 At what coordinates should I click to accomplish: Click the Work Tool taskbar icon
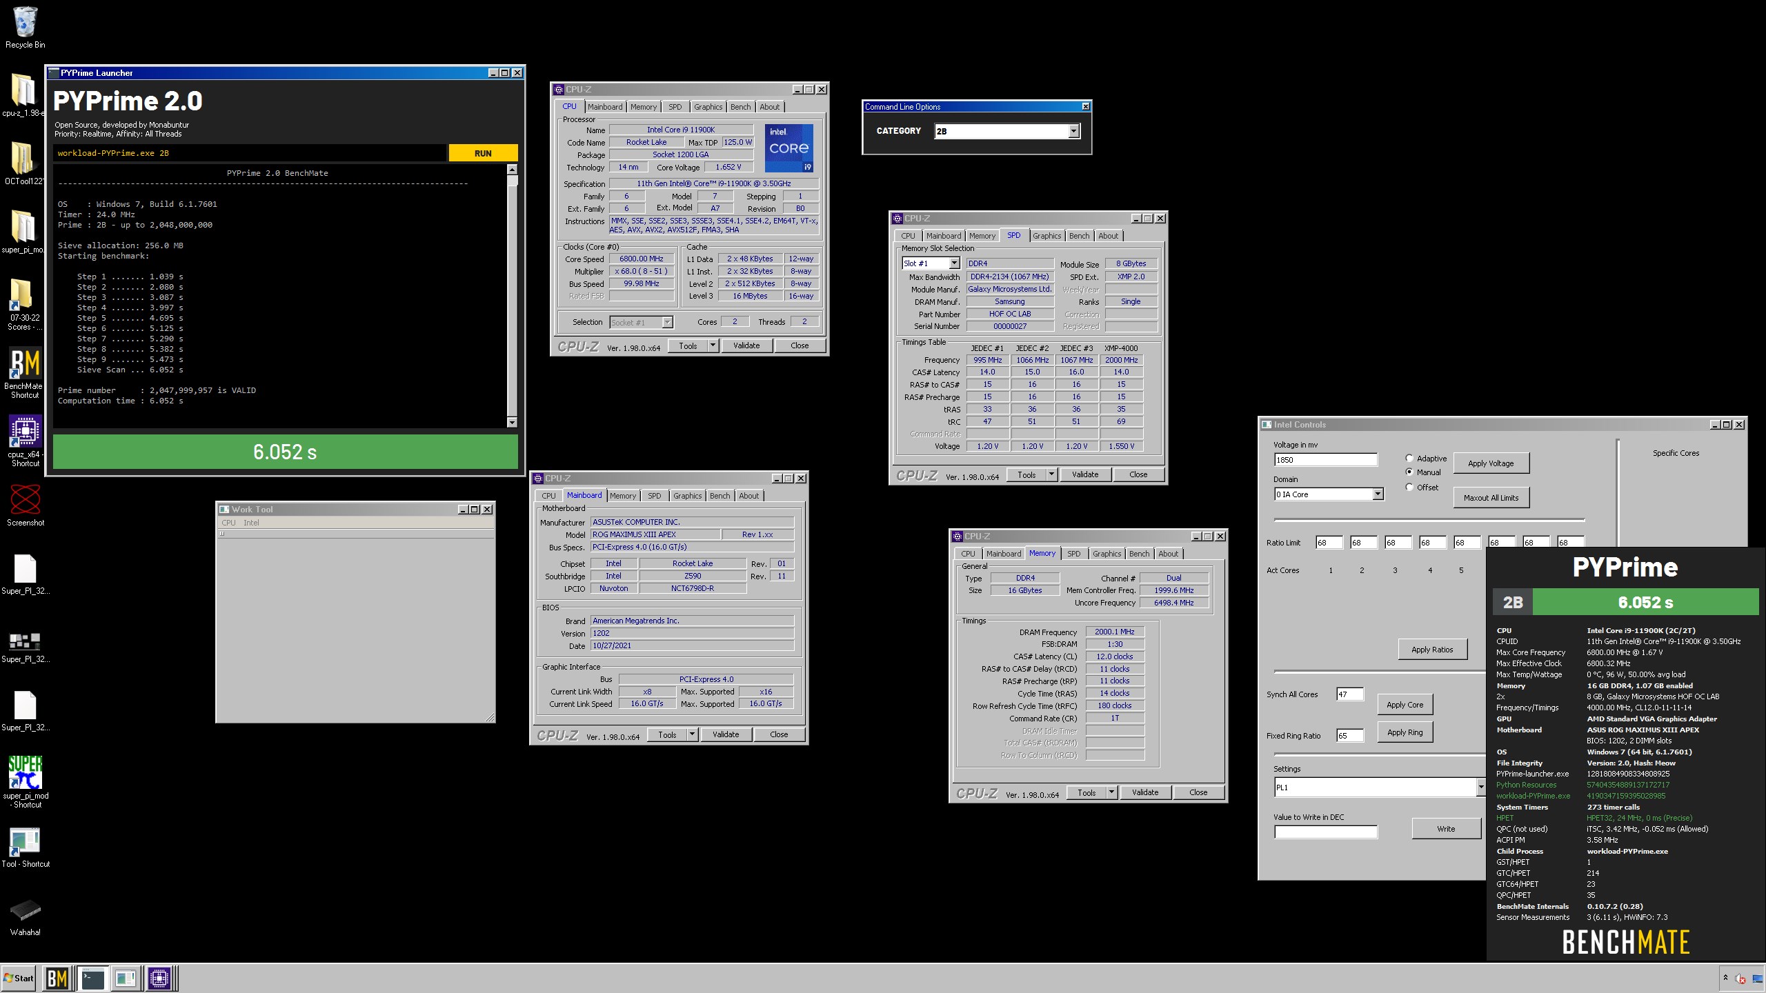(x=126, y=978)
